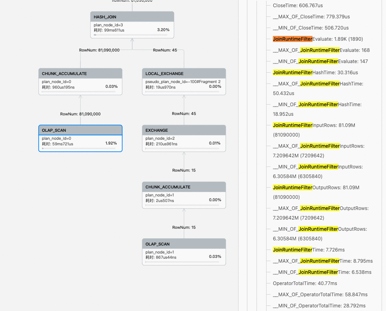This screenshot has height=311, width=386.
Task: Click 'RowNum: 15' above bottom OLAP_SCAN
Action: tap(184, 227)
